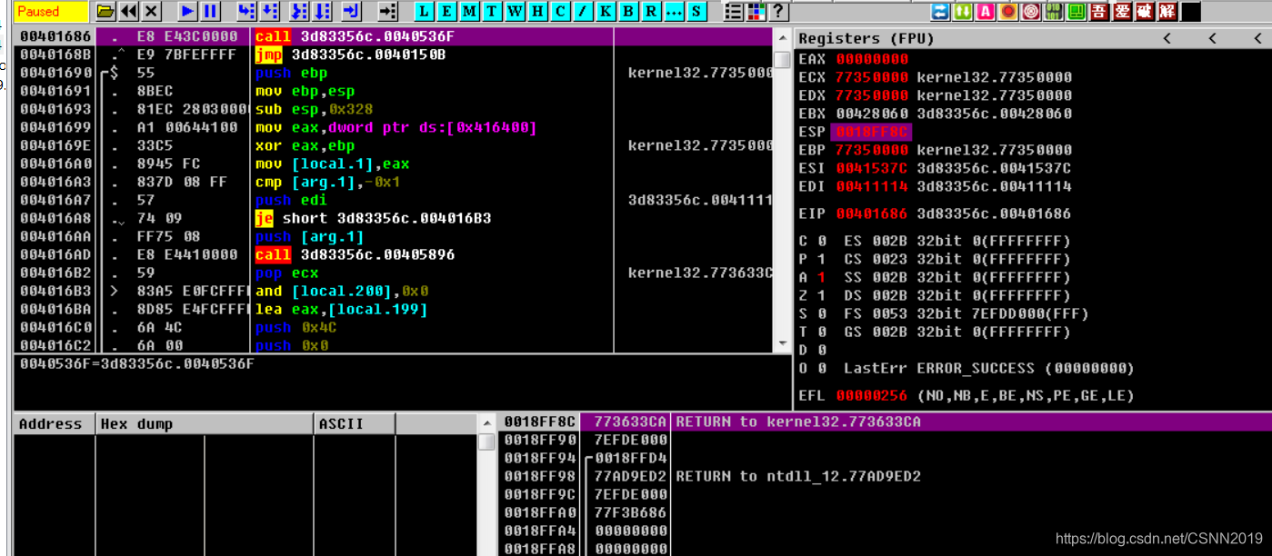Toggle the O flag value

coord(822,368)
